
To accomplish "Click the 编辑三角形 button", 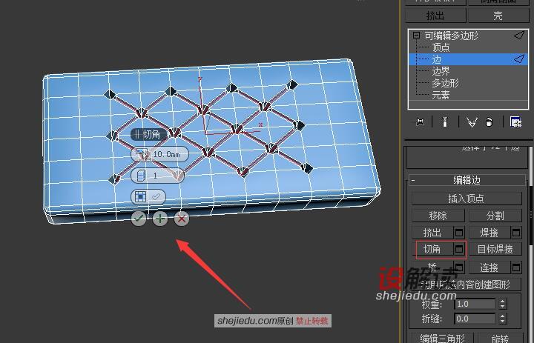I will (442, 338).
